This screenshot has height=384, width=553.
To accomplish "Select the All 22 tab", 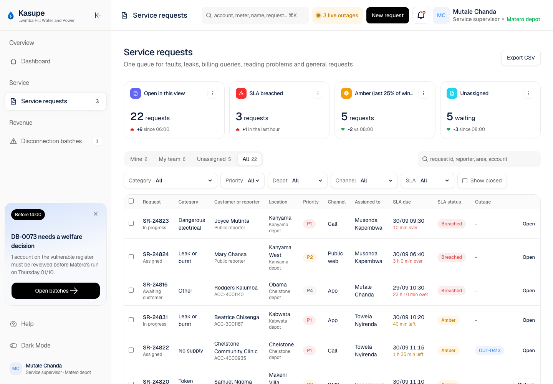I will pyautogui.click(x=250, y=159).
